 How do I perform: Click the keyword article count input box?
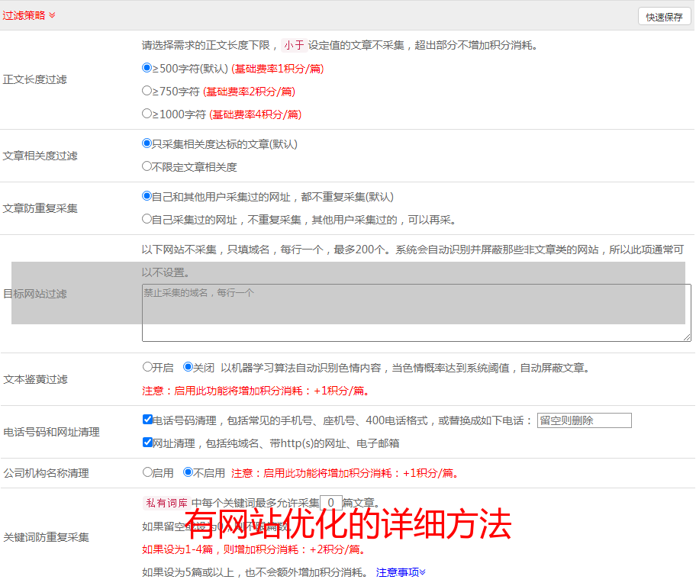tap(330, 503)
